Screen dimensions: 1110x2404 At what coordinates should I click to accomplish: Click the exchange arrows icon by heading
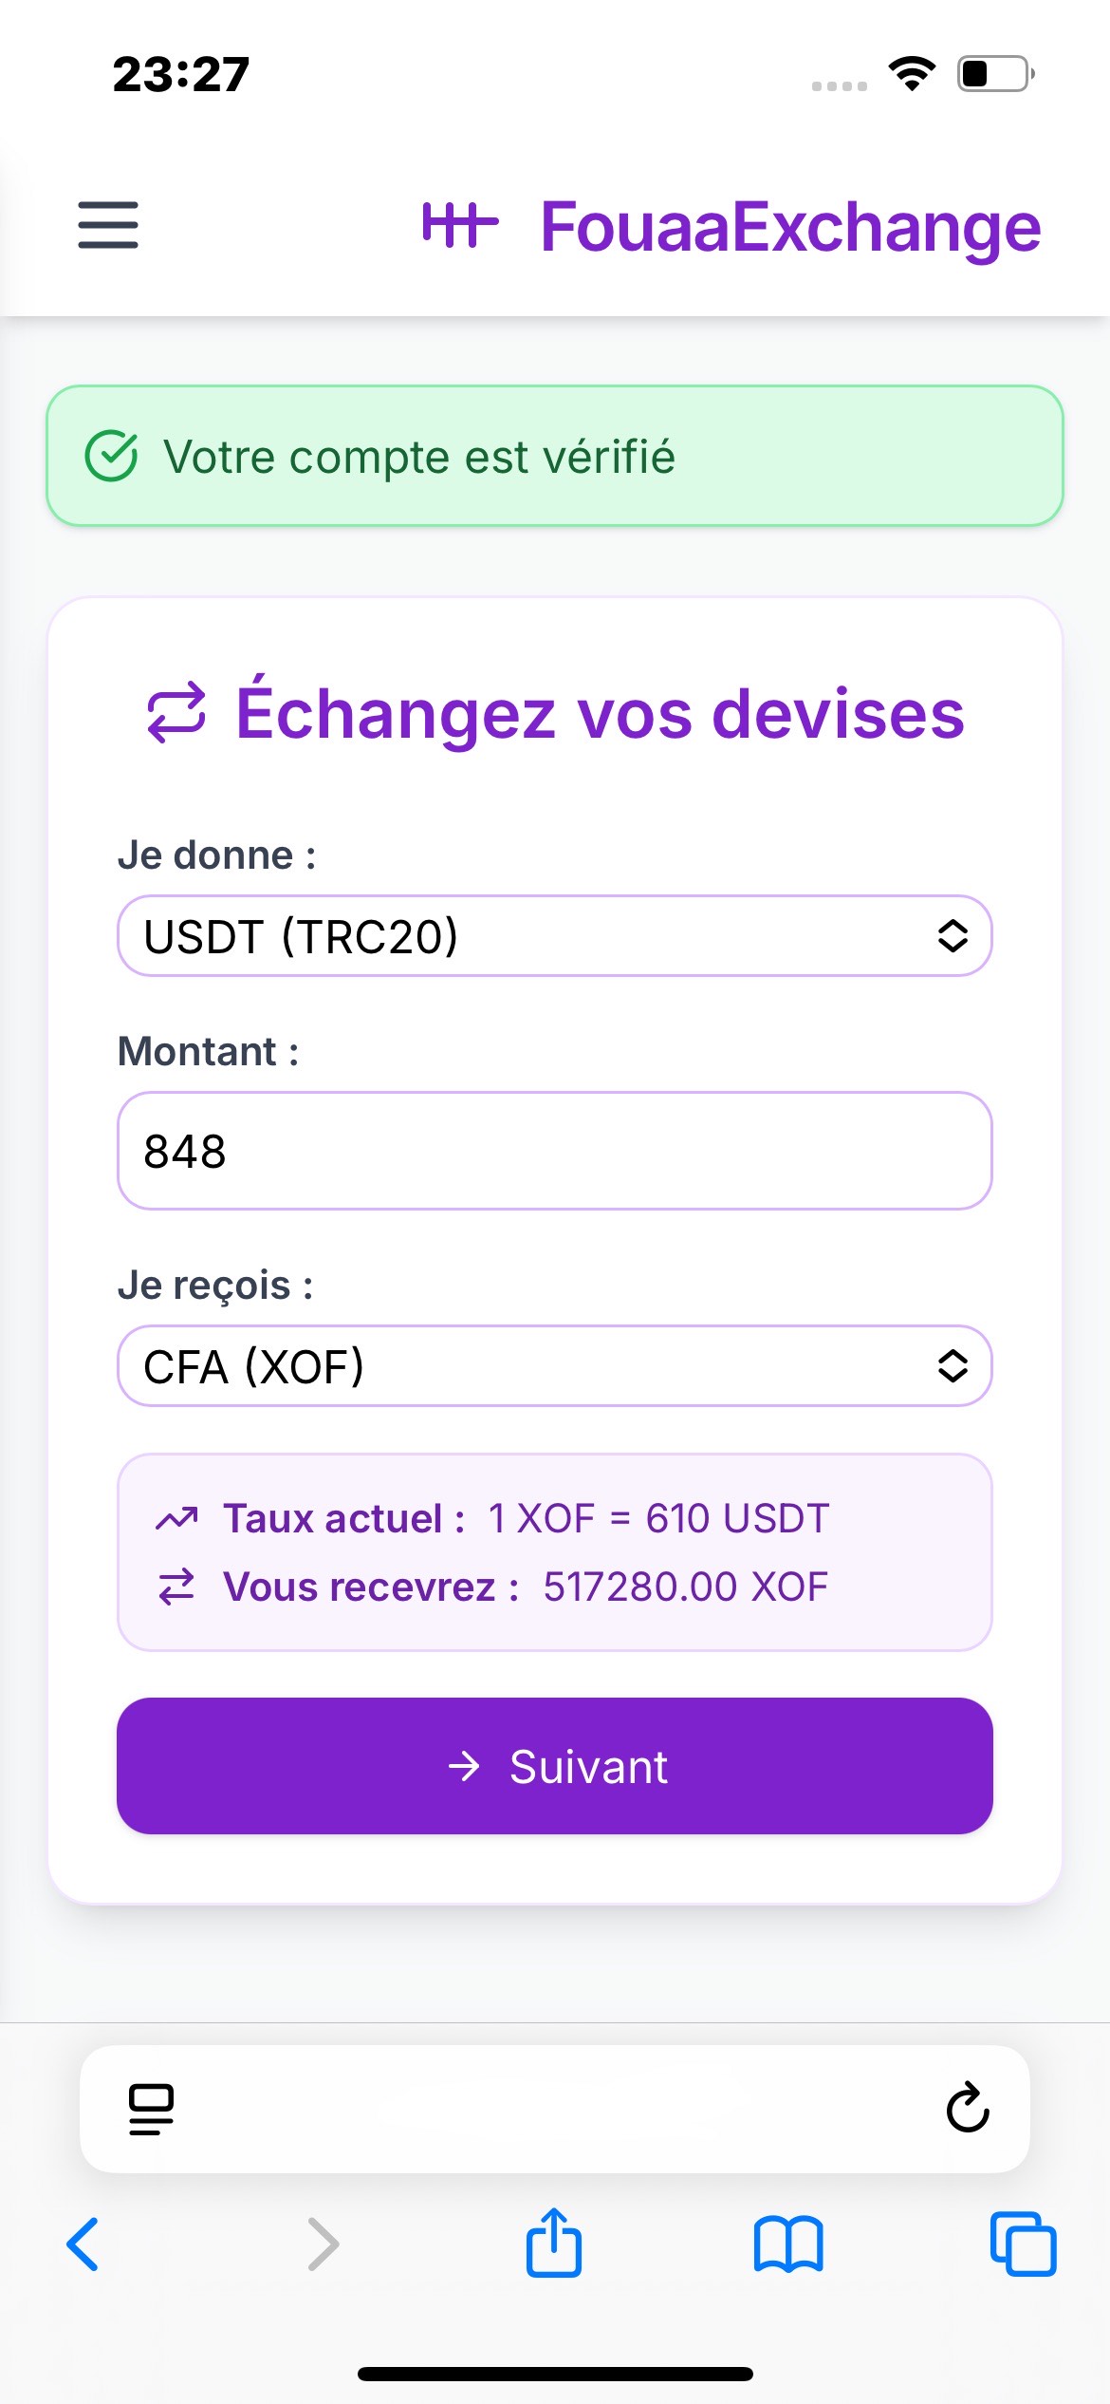pyautogui.click(x=176, y=712)
